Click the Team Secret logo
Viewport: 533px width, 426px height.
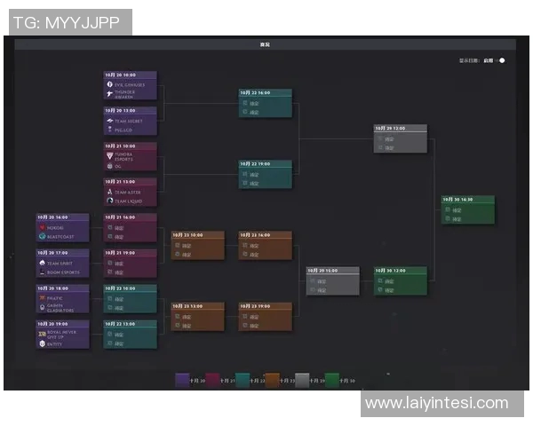point(110,121)
